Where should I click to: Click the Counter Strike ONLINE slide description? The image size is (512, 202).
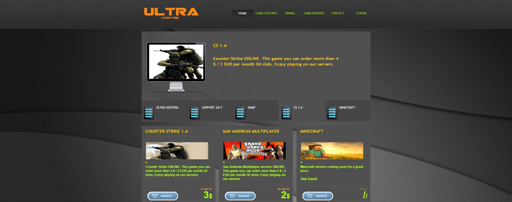[276, 61]
